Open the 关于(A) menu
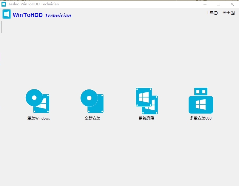This screenshot has width=239, height=186. click(x=229, y=13)
